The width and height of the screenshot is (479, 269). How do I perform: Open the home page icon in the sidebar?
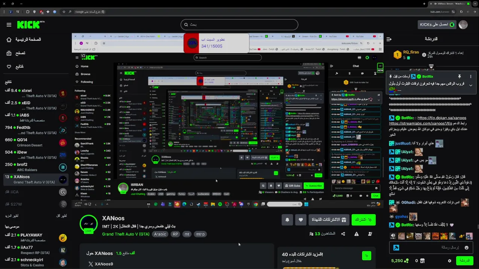[9, 40]
